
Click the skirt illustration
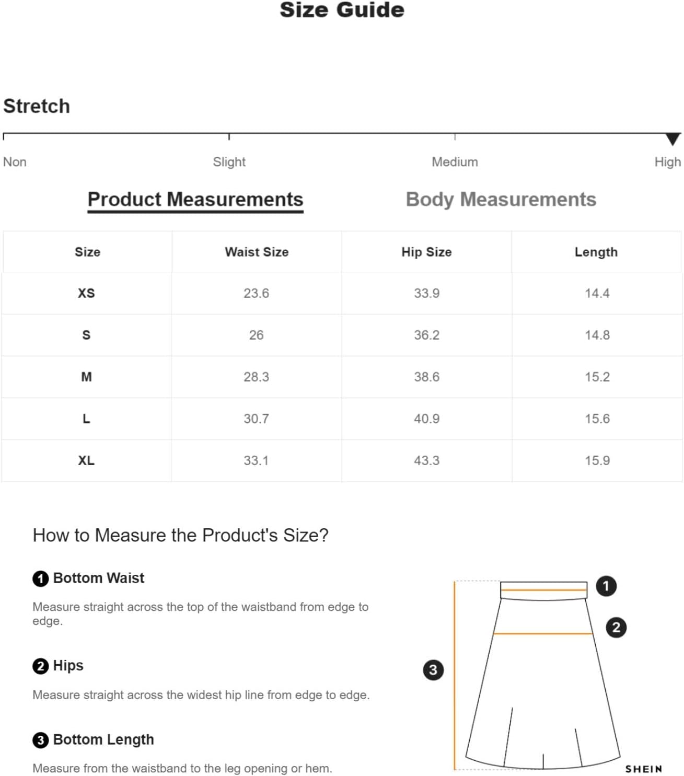tap(542, 675)
